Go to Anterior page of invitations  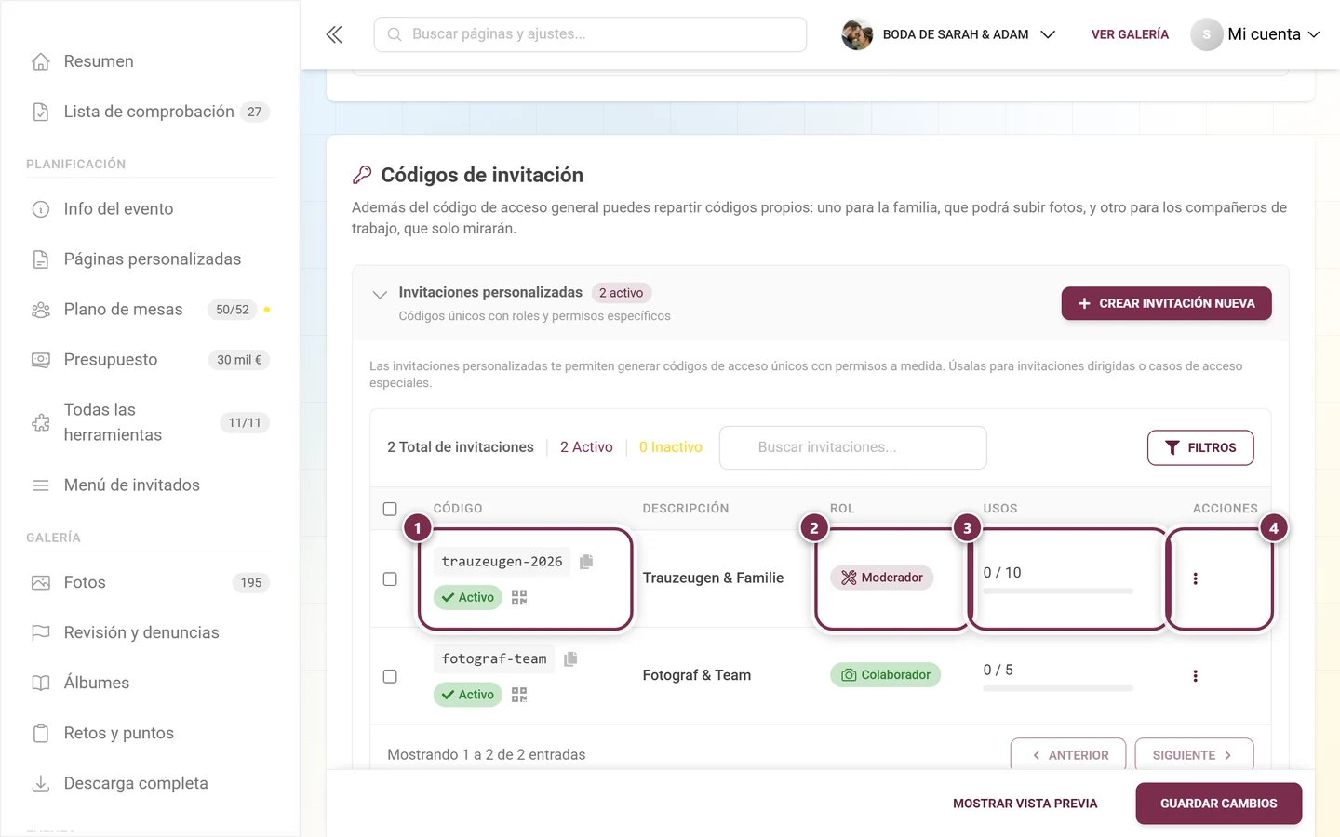[1068, 755]
